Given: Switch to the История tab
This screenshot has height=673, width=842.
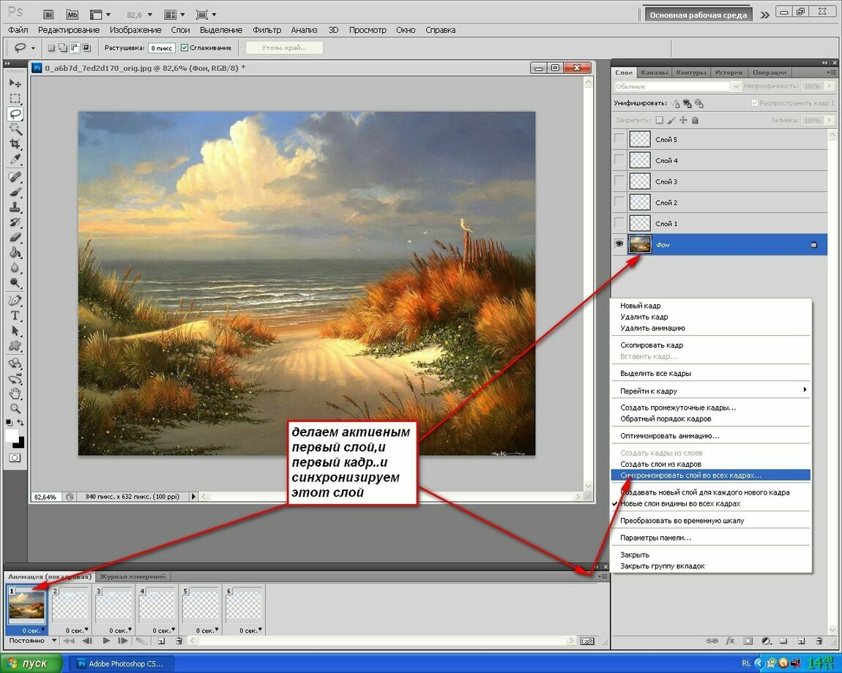Looking at the screenshot, I should [x=728, y=72].
